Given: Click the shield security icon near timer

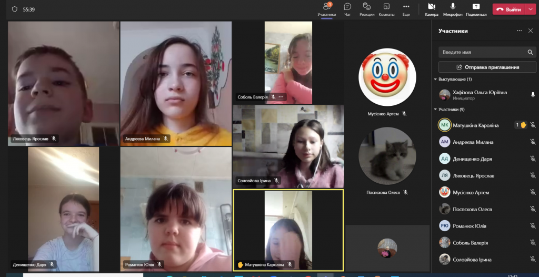Looking at the screenshot, I should 14,9.
